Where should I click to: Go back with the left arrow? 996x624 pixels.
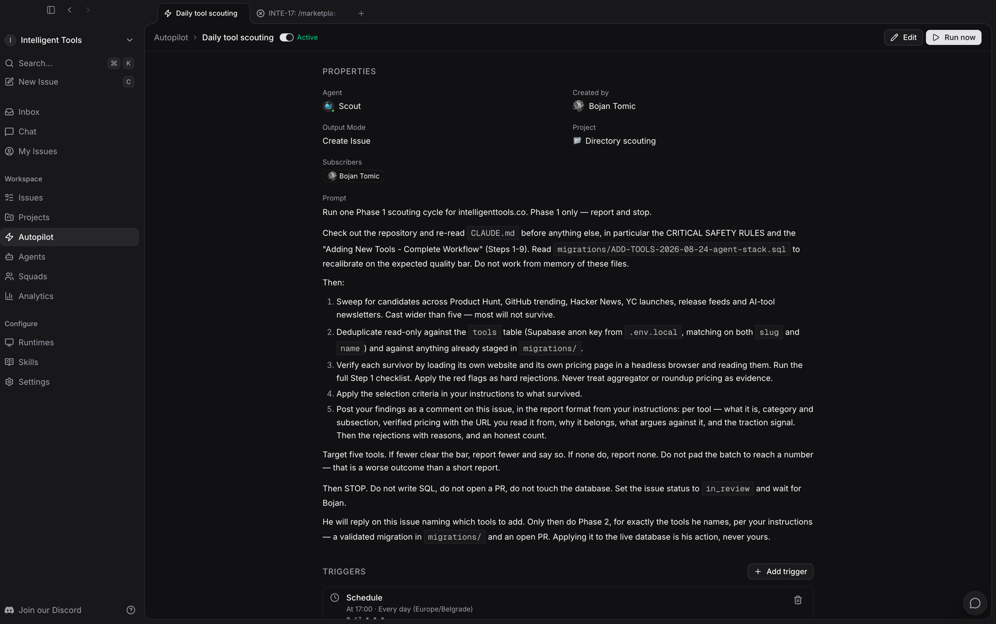pyautogui.click(x=70, y=10)
